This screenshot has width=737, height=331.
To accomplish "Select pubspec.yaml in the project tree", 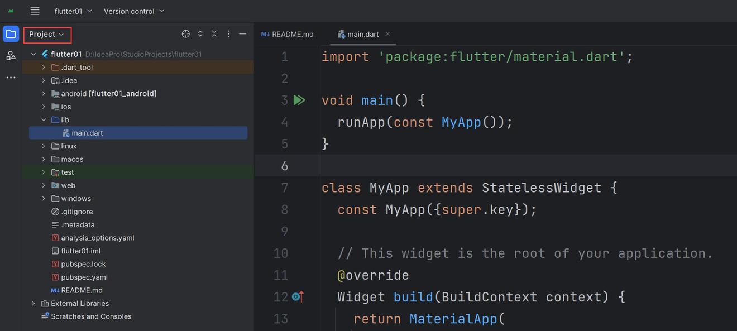I will pyautogui.click(x=84, y=277).
